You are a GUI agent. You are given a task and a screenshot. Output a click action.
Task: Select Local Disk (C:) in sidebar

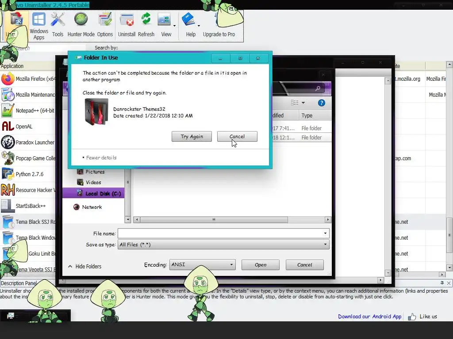[x=93, y=193]
